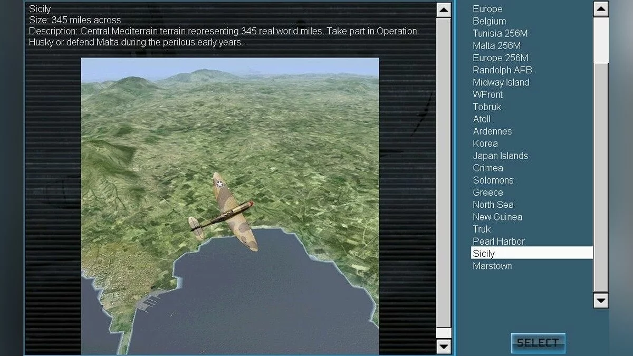Select Pearl Harbor terrain

click(498, 242)
